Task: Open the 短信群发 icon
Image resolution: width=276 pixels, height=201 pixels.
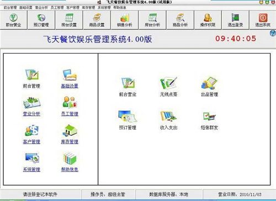Action: pyautogui.click(x=209, y=120)
